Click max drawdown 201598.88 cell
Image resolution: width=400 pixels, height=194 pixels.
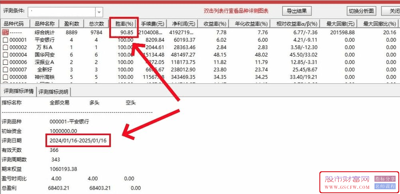[x=342, y=33]
